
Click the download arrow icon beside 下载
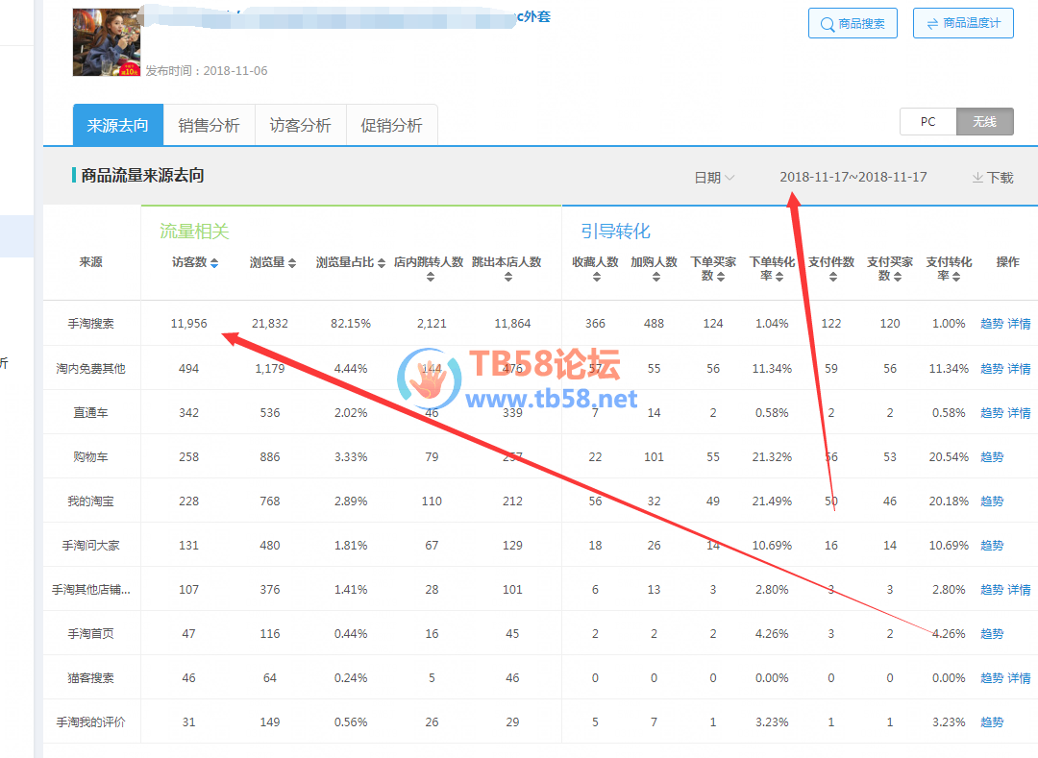[977, 178]
